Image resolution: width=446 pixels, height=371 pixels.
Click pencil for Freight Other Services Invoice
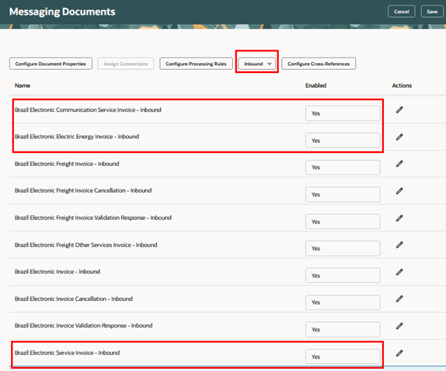[x=399, y=244]
